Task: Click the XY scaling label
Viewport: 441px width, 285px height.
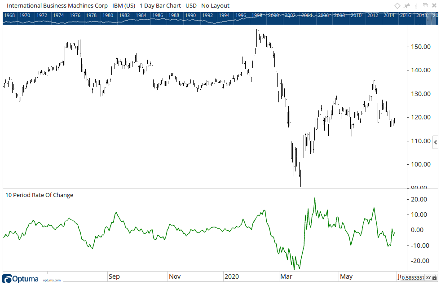Action: point(428,277)
